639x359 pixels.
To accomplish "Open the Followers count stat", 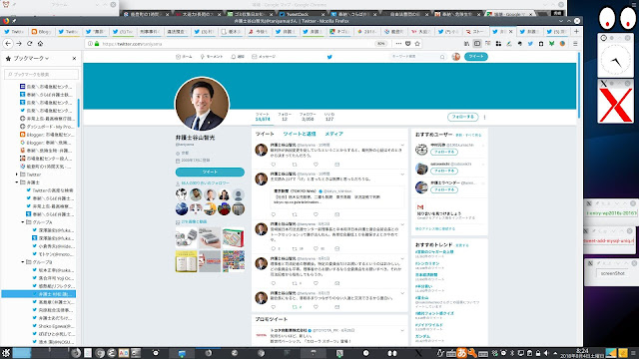I will (x=308, y=117).
